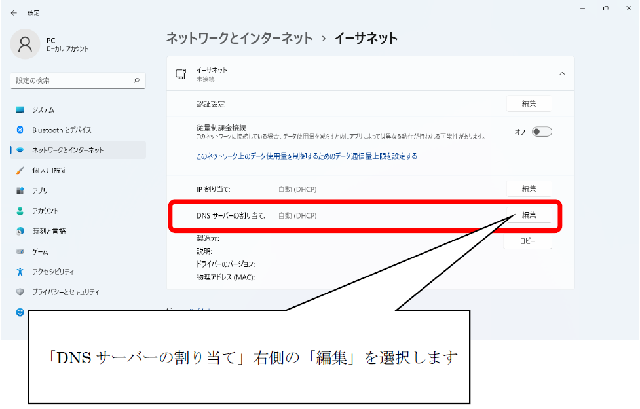Open 個人用設定 personalization settings
Screen dimensions: 640x409
[x=50, y=170]
